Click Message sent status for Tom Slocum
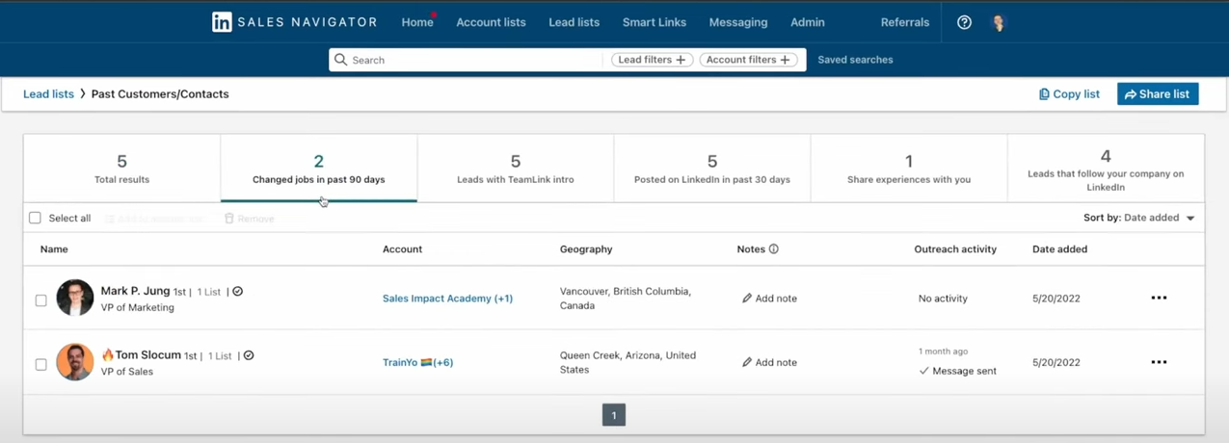 point(957,371)
